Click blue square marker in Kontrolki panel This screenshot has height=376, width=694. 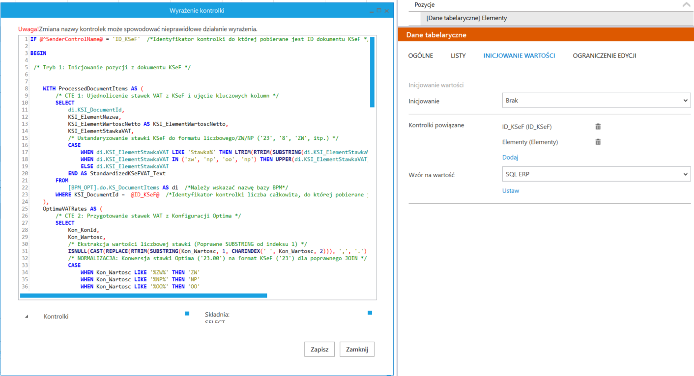(x=187, y=313)
